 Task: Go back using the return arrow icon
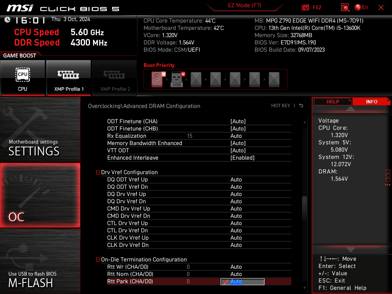[301, 106]
